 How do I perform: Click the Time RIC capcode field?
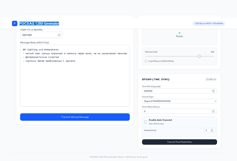tap(179, 91)
